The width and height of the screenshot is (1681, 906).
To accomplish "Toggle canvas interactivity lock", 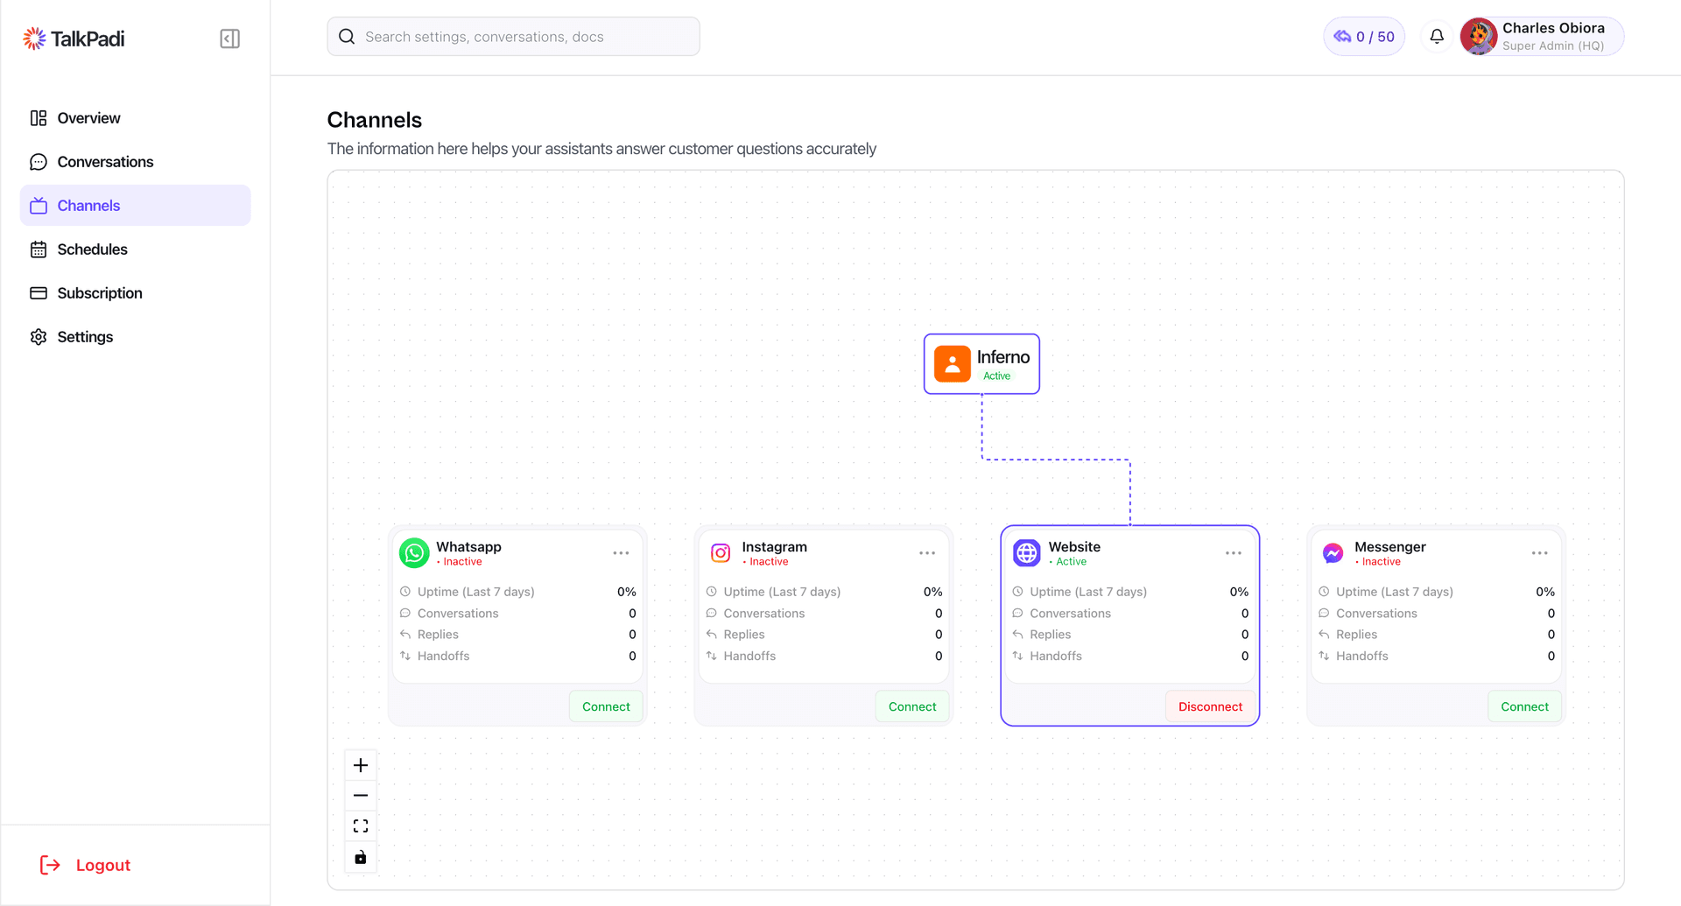I will coord(361,857).
